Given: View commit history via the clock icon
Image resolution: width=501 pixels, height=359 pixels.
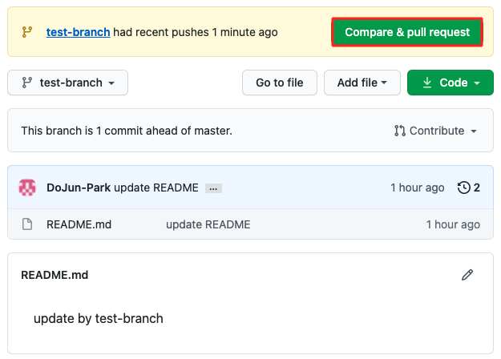Looking at the screenshot, I should click(464, 188).
